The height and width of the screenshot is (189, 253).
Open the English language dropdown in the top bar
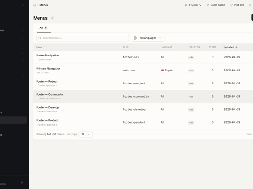[193, 5]
